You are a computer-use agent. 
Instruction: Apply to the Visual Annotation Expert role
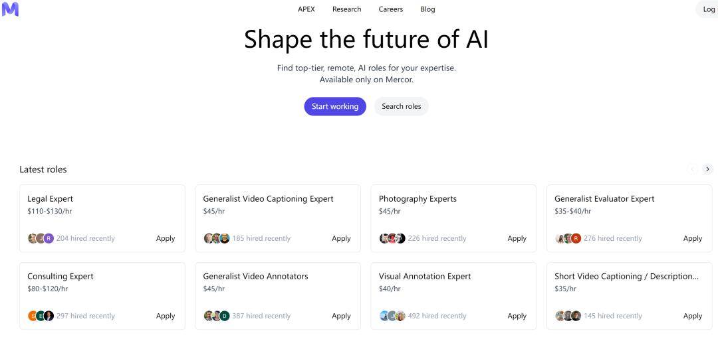517,316
